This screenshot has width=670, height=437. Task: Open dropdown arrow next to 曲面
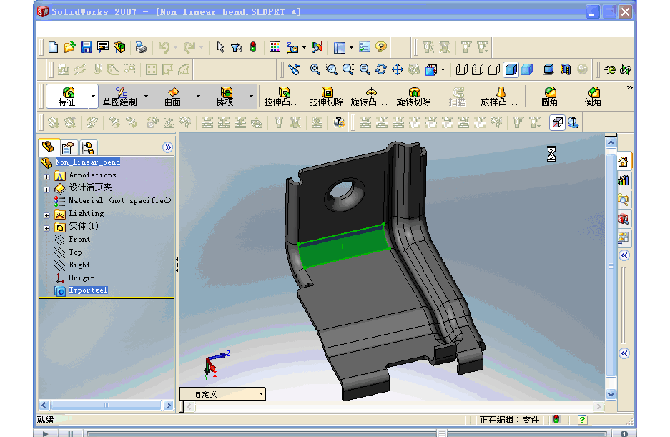pyautogui.click(x=198, y=97)
